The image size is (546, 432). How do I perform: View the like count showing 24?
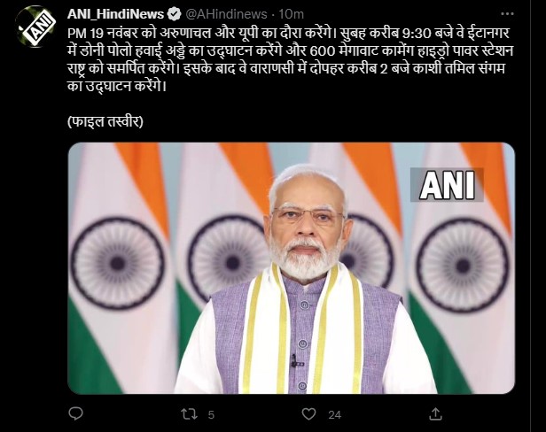click(335, 414)
